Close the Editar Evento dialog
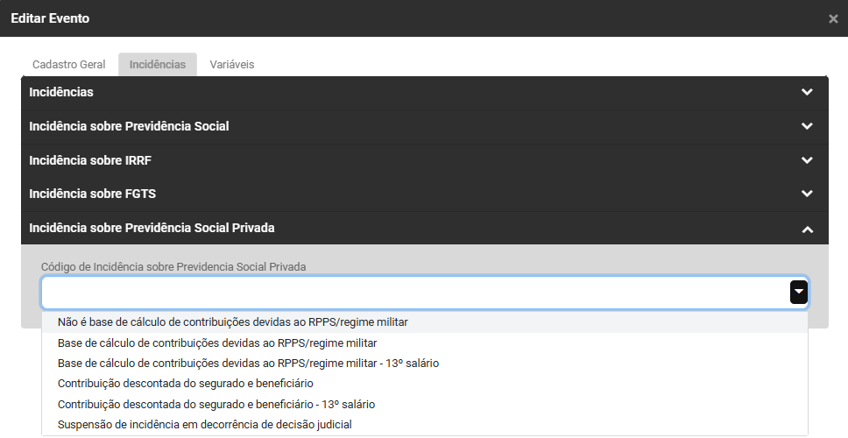The image size is (848, 438). click(x=833, y=18)
